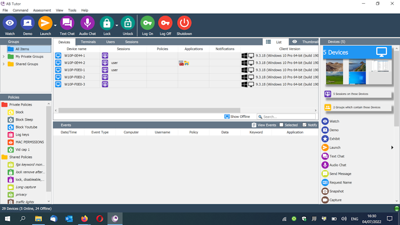Viewport: 400px width, 225px height.
Task: Click the right panel vertical scrollbar
Action: pos(396,89)
